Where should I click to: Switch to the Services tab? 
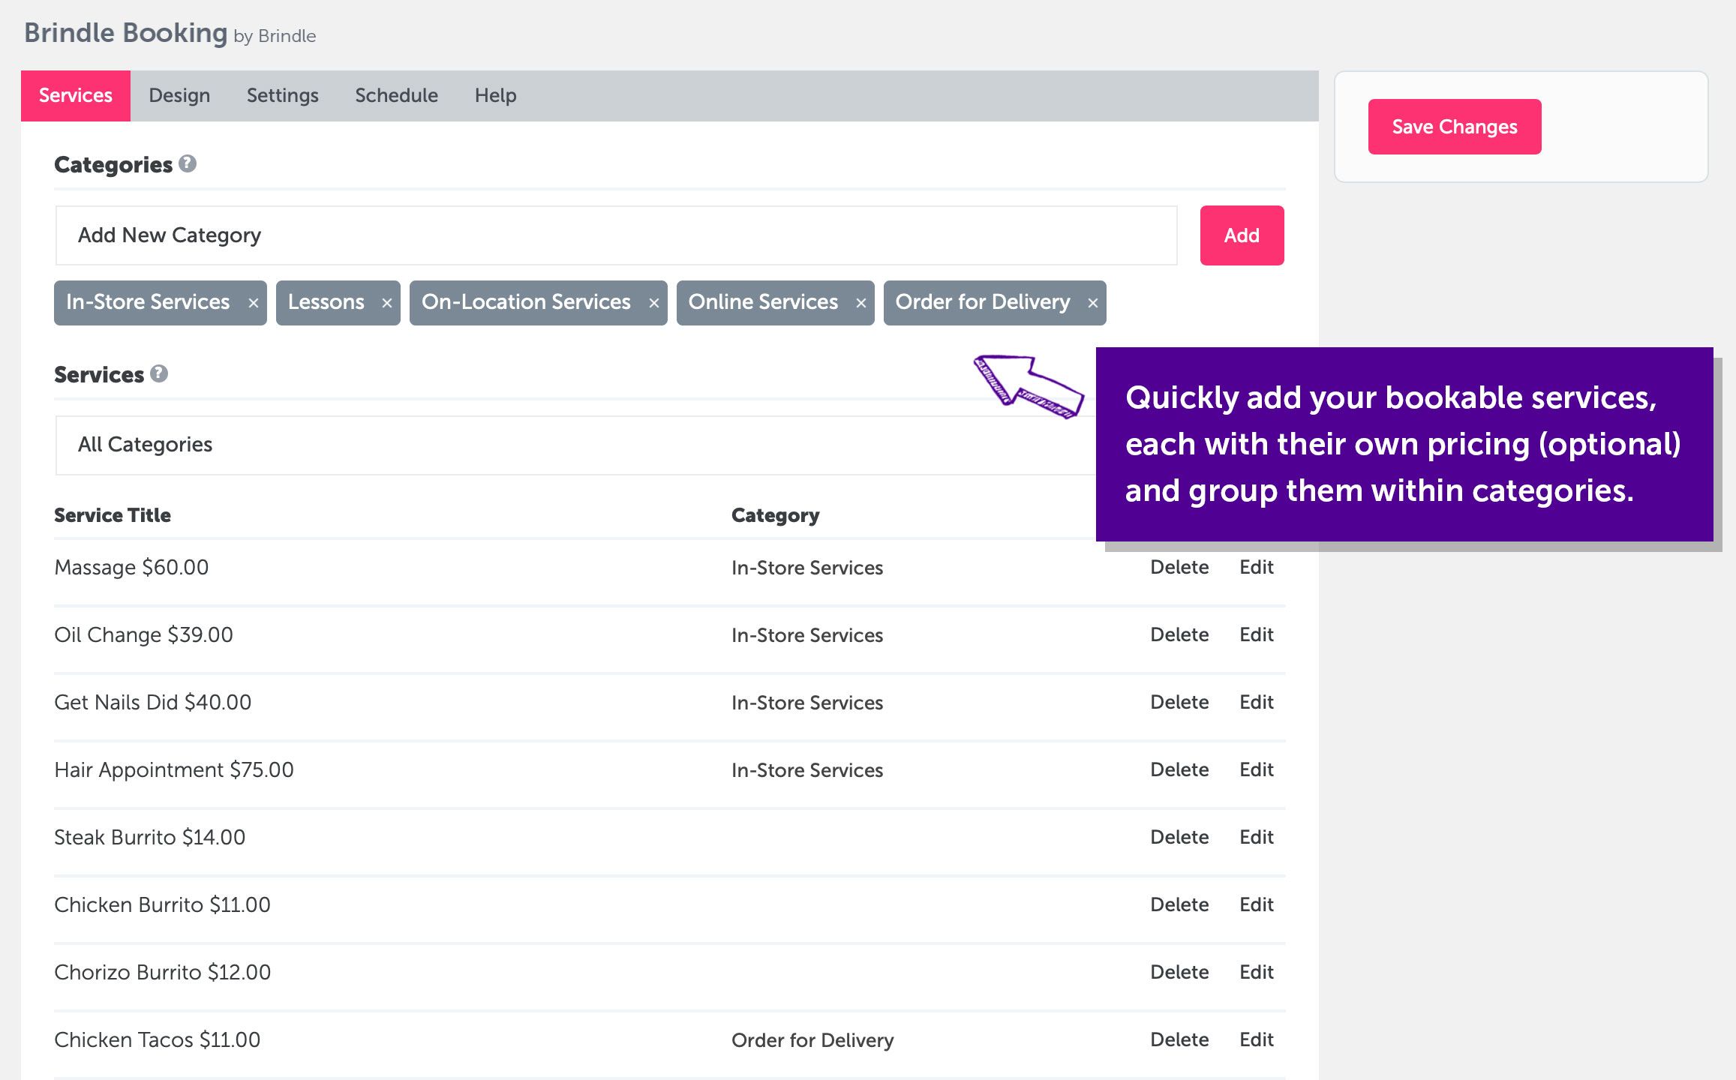[x=76, y=96]
